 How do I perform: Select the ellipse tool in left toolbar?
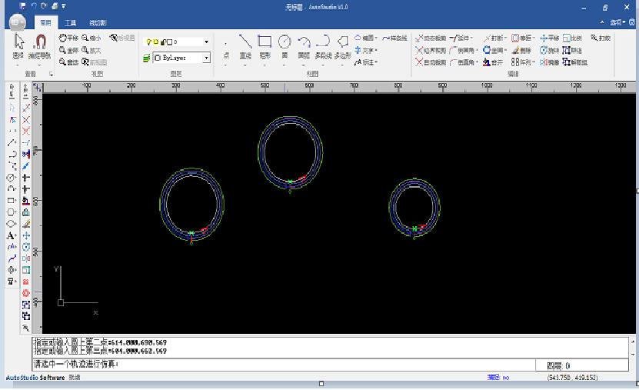pos(11,224)
